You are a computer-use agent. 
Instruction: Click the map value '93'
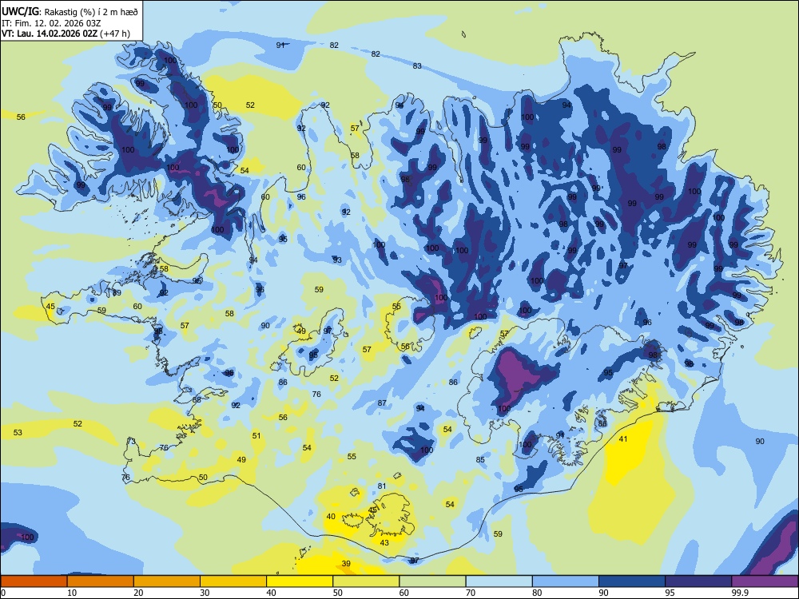click(337, 260)
